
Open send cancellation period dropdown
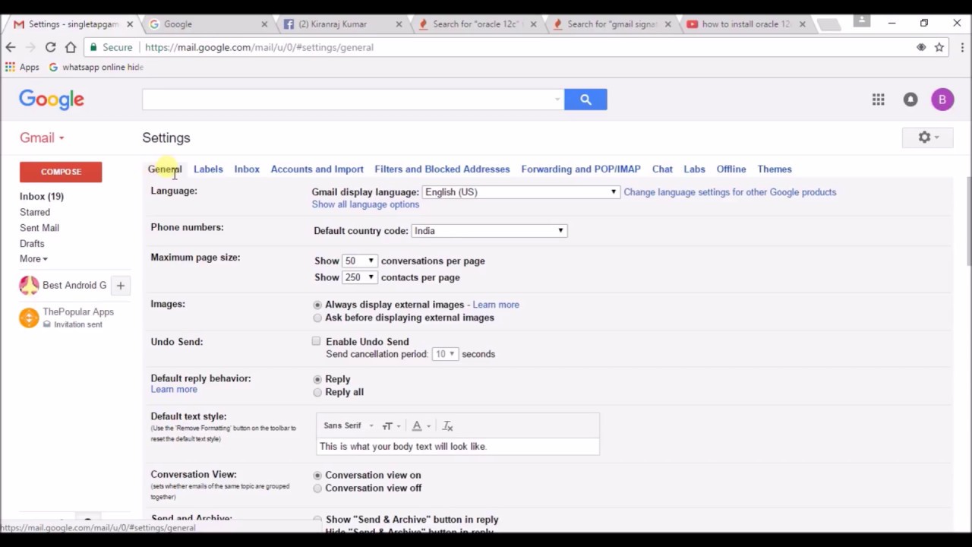(x=445, y=354)
